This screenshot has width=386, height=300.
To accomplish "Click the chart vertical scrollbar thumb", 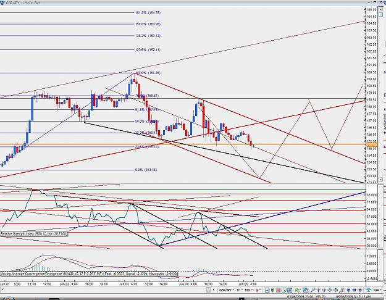I will (381, 15).
